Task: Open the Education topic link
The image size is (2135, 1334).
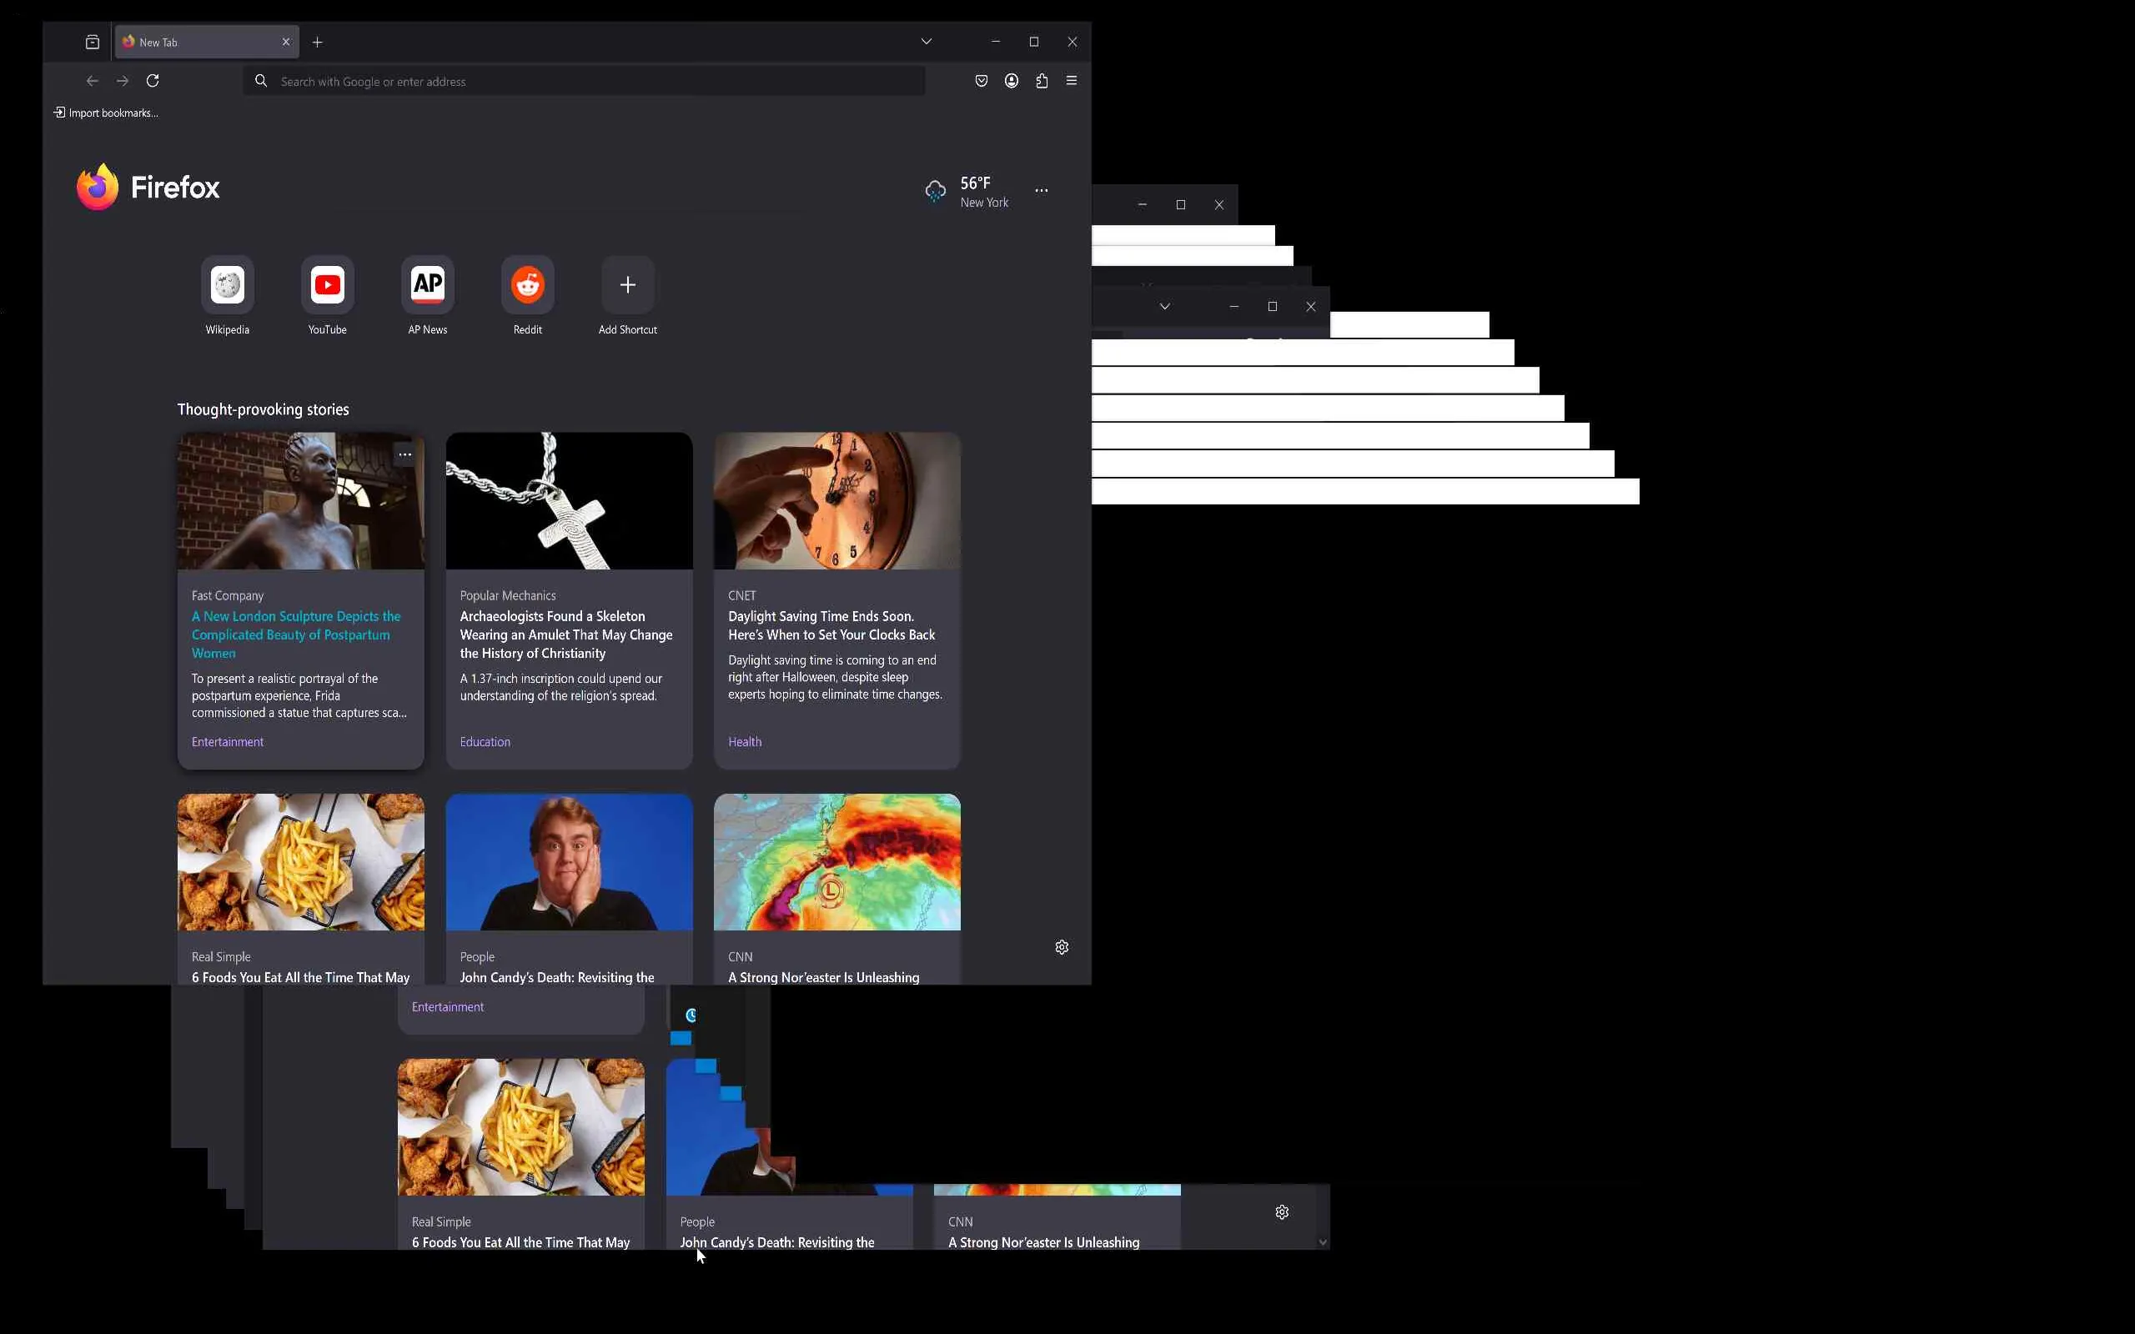Action: 485,742
